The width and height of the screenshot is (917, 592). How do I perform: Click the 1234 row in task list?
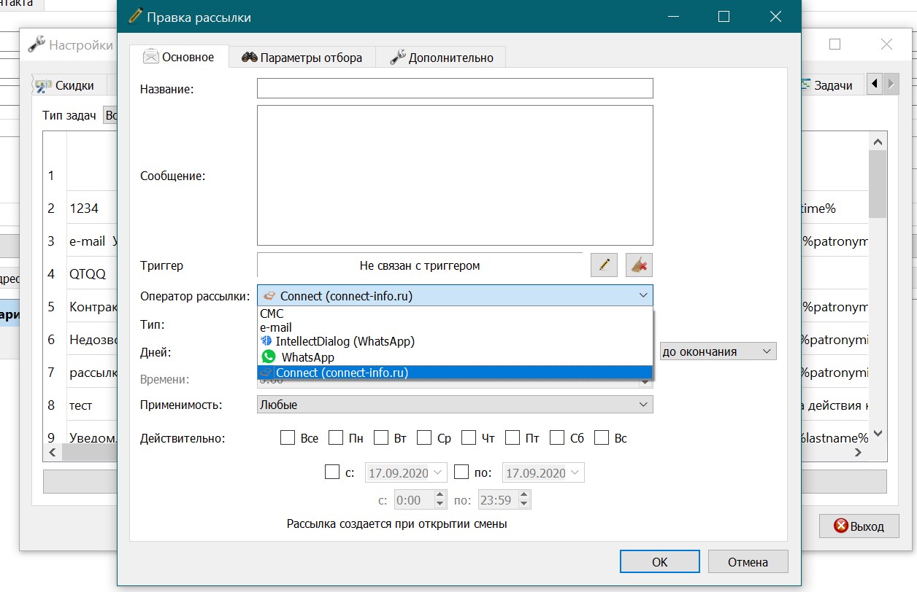(84, 209)
